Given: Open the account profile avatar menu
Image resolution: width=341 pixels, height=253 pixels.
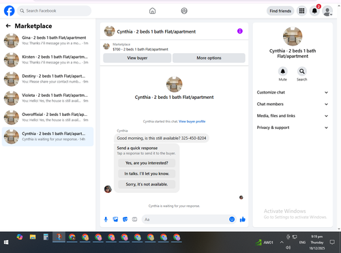Looking at the screenshot, I should click(327, 11).
